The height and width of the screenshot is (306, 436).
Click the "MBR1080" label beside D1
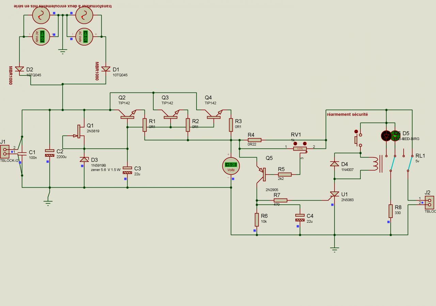tap(97, 71)
